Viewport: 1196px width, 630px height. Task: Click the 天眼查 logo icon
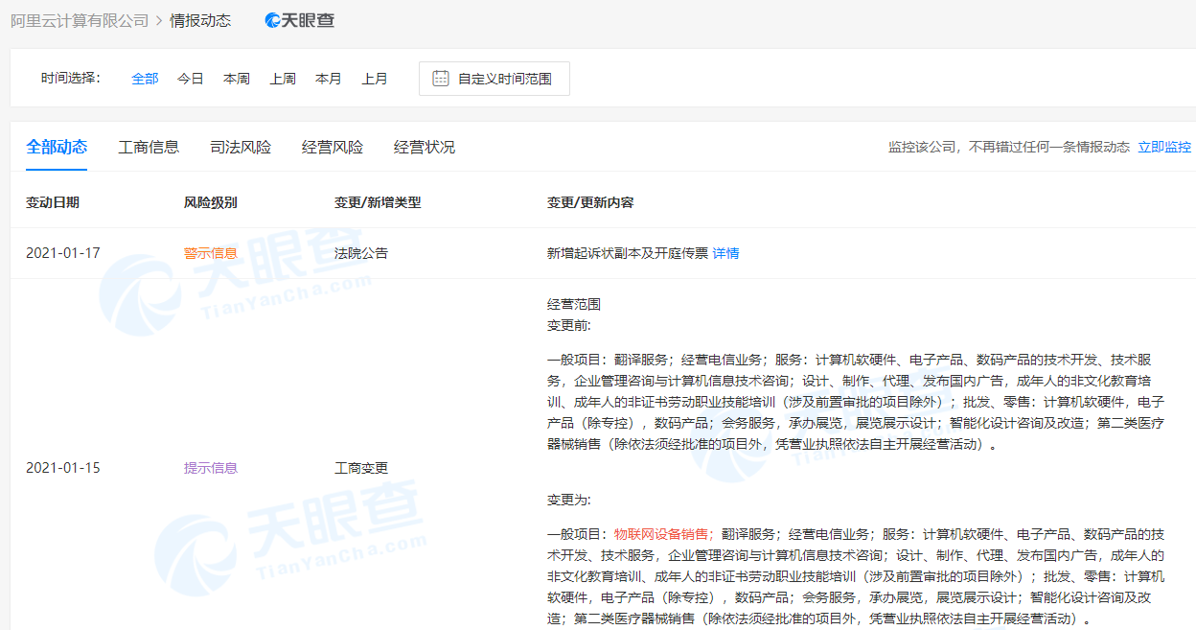click(x=300, y=20)
